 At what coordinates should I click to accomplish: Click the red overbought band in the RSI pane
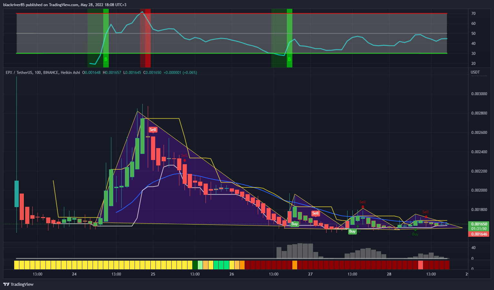145,38
